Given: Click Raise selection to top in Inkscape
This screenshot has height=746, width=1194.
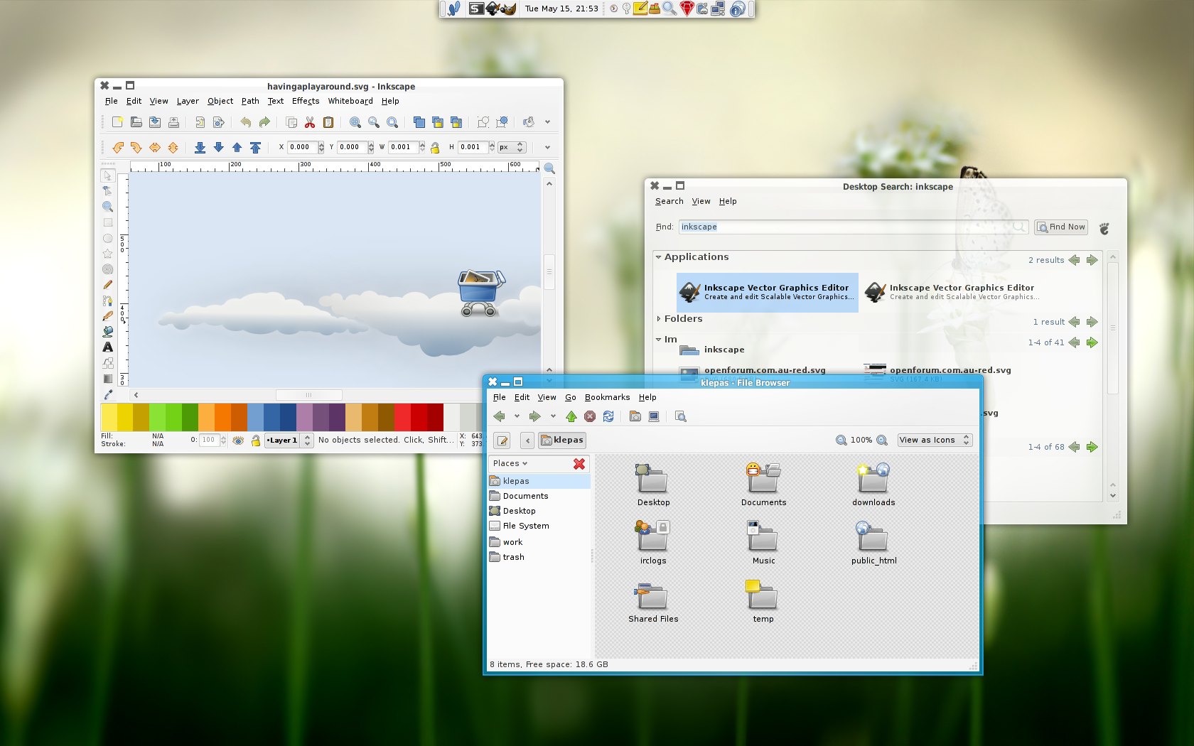Looking at the screenshot, I should (x=256, y=147).
